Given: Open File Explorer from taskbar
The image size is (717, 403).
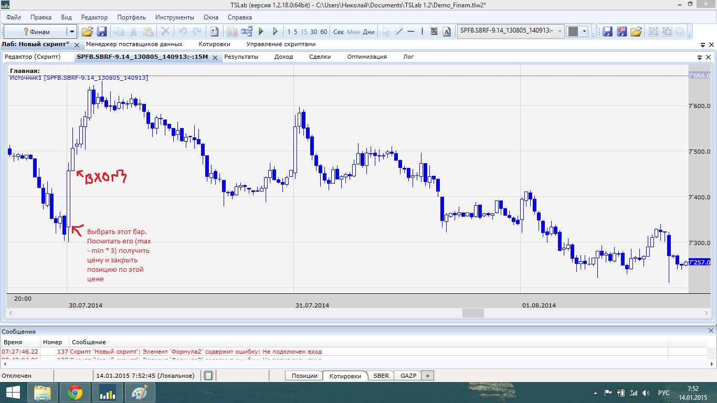Looking at the screenshot, I should pos(43,393).
